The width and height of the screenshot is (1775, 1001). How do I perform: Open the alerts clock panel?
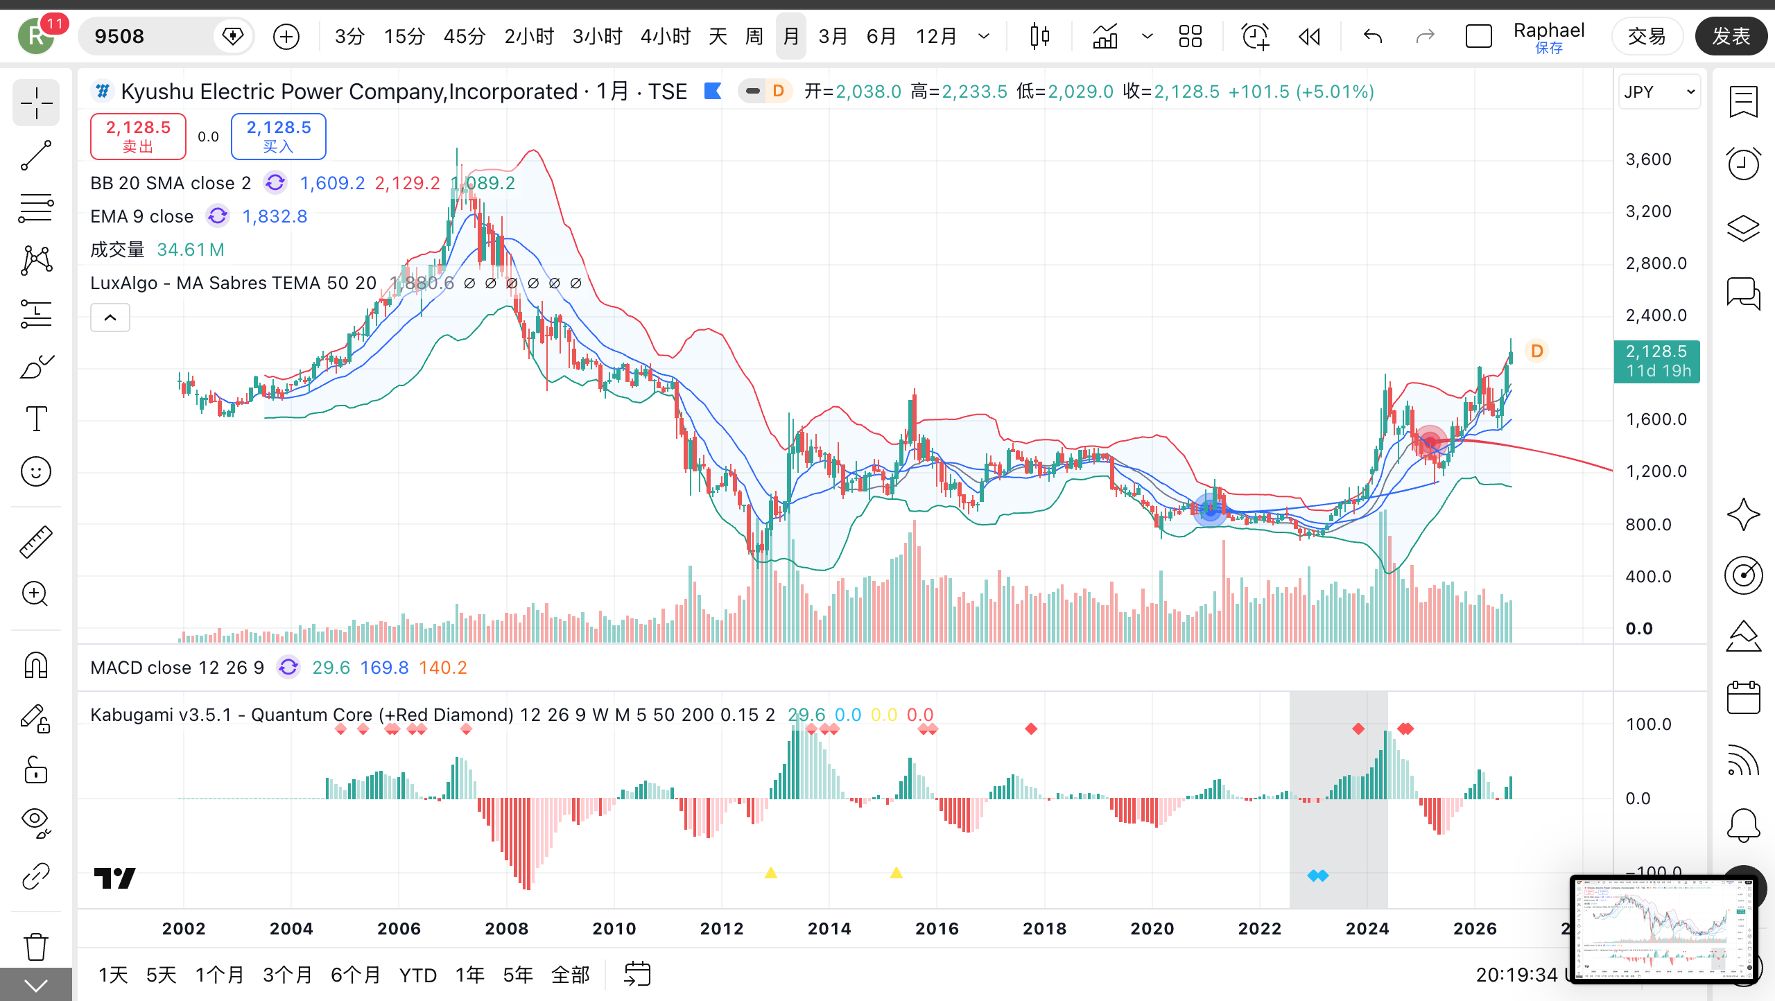pyautogui.click(x=1743, y=164)
